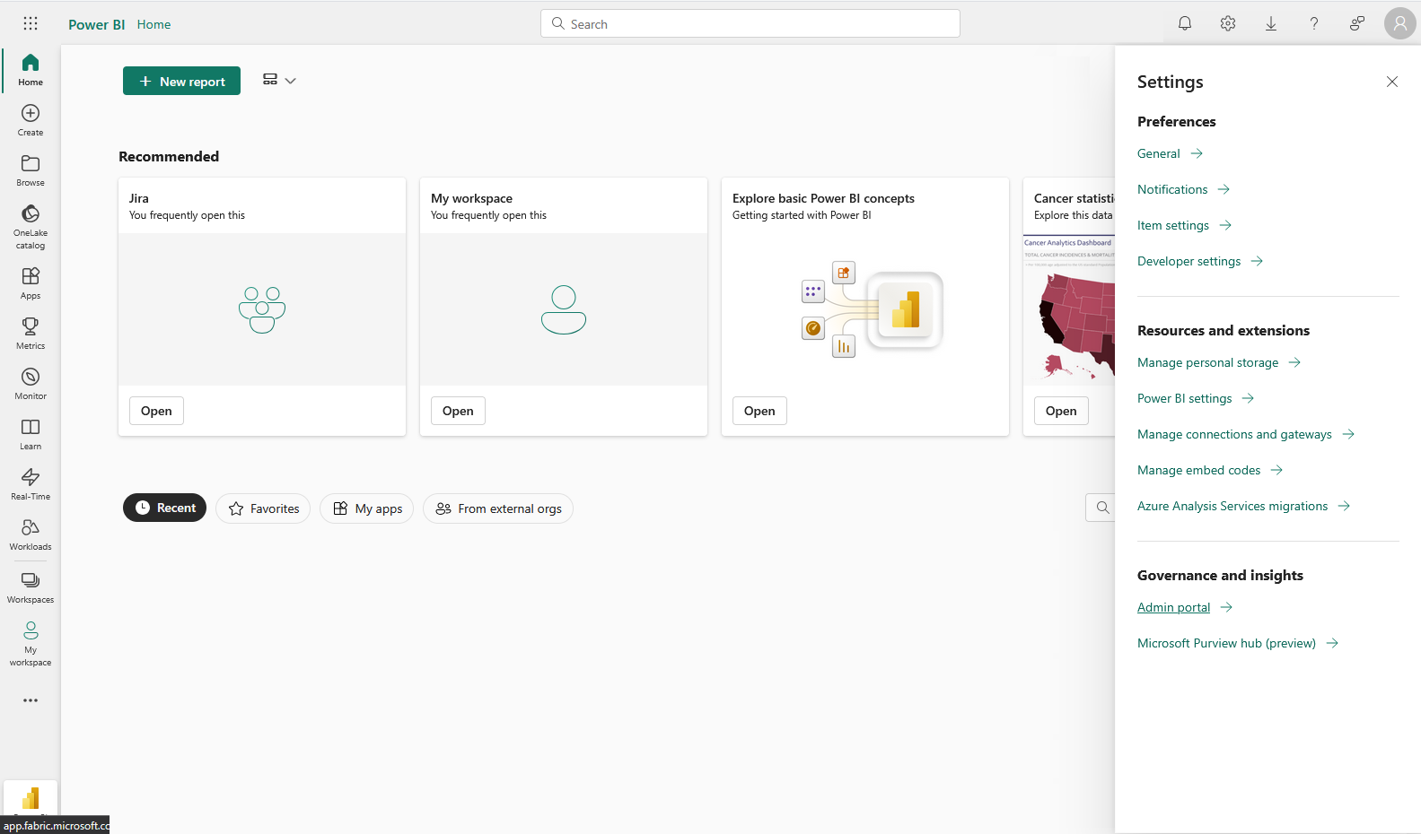Click the notifications bell icon
The width and height of the screenshot is (1421, 834).
[1185, 24]
